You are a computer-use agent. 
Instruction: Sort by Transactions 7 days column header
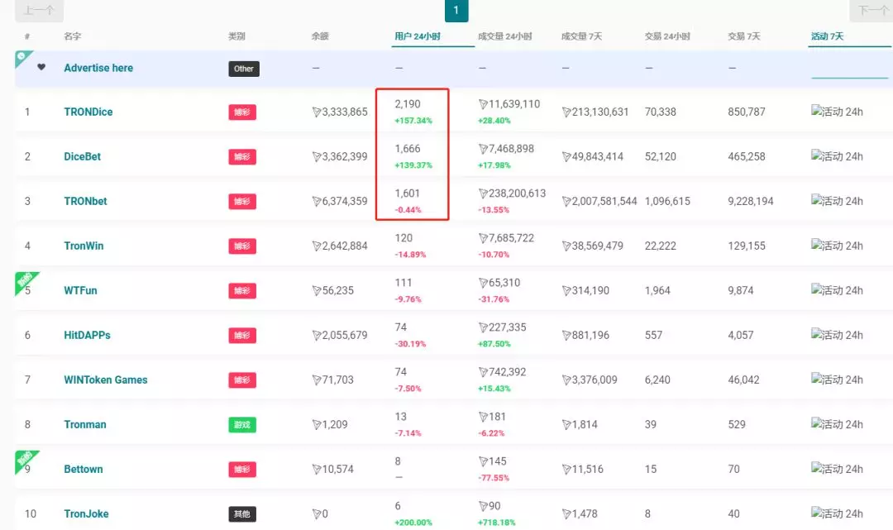(744, 36)
